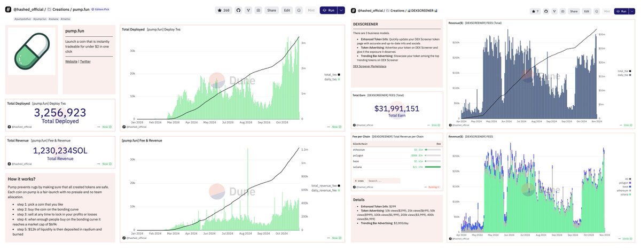Click Now refresh status on Total Revenue widget
Image resolution: width=641 pixels, height=250 pixels.
click(x=106, y=165)
